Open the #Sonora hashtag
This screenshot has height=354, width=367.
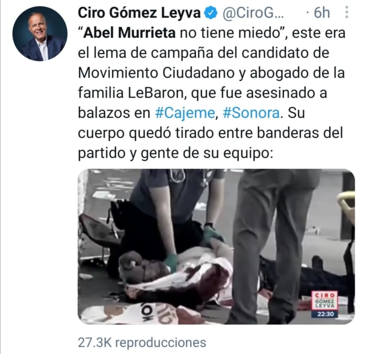pyautogui.click(x=251, y=113)
